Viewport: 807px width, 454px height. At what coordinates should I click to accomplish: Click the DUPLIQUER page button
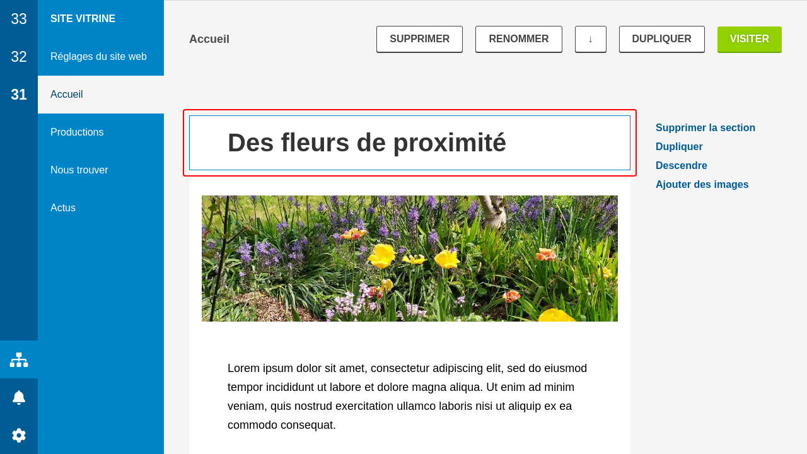661,39
